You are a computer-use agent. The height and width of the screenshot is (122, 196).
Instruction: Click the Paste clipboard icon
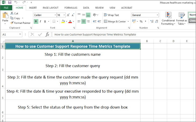pos(5,17)
